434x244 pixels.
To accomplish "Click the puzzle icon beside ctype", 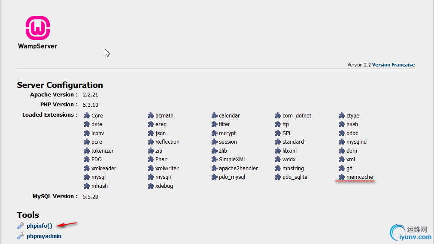I will [x=342, y=116].
